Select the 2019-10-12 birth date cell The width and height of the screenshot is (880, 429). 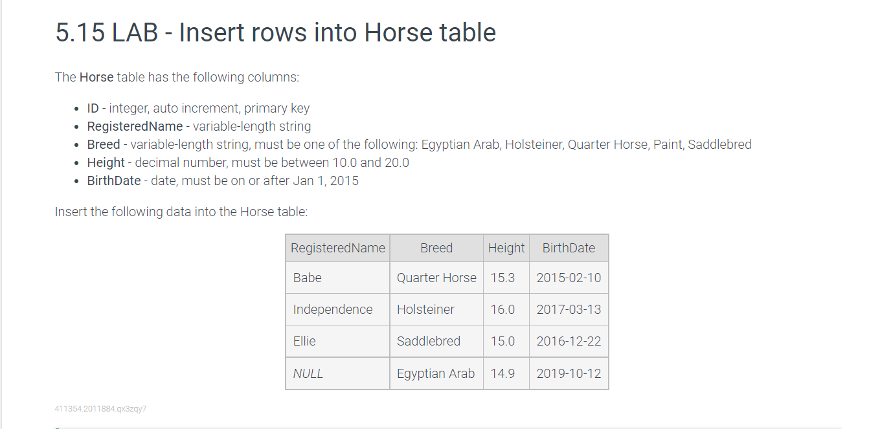tap(569, 373)
